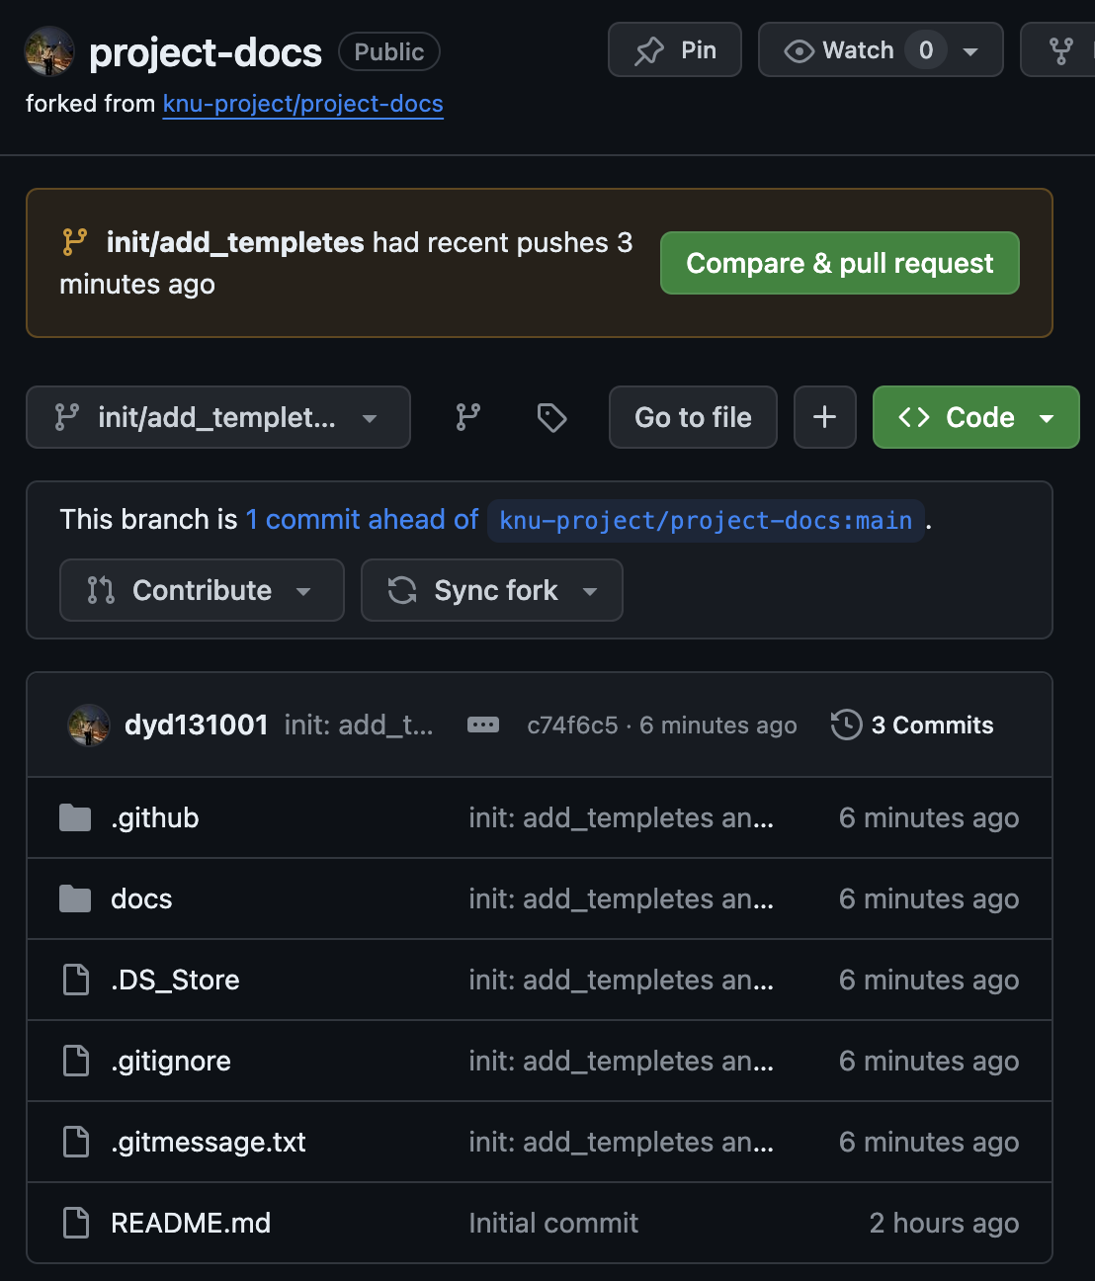View all branches via branch icon
This screenshot has height=1281, width=1095.
pyautogui.click(x=468, y=417)
